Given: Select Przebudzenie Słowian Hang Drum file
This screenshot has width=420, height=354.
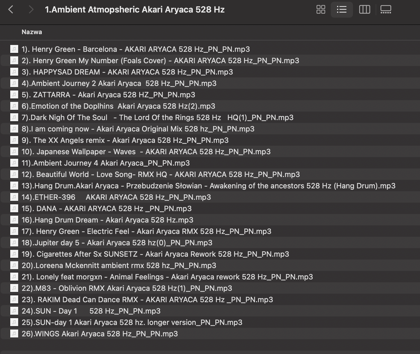Looking at the screenshot, I should click(x=208, y=186).
